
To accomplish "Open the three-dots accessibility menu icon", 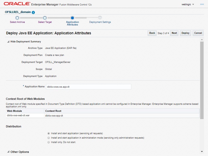I will [x=202, y=4].
